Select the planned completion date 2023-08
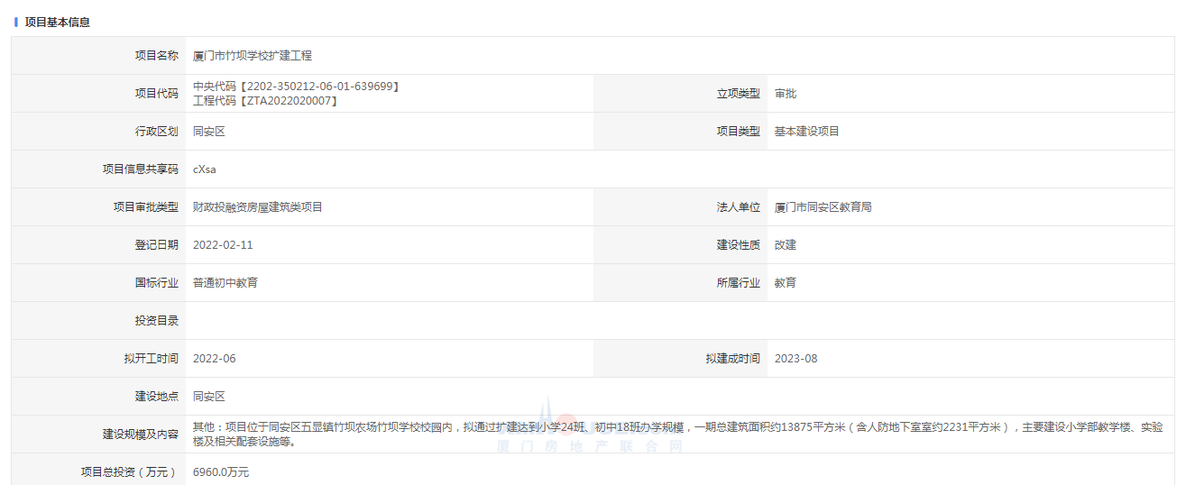1186x485 pixels. pos(795,359)
